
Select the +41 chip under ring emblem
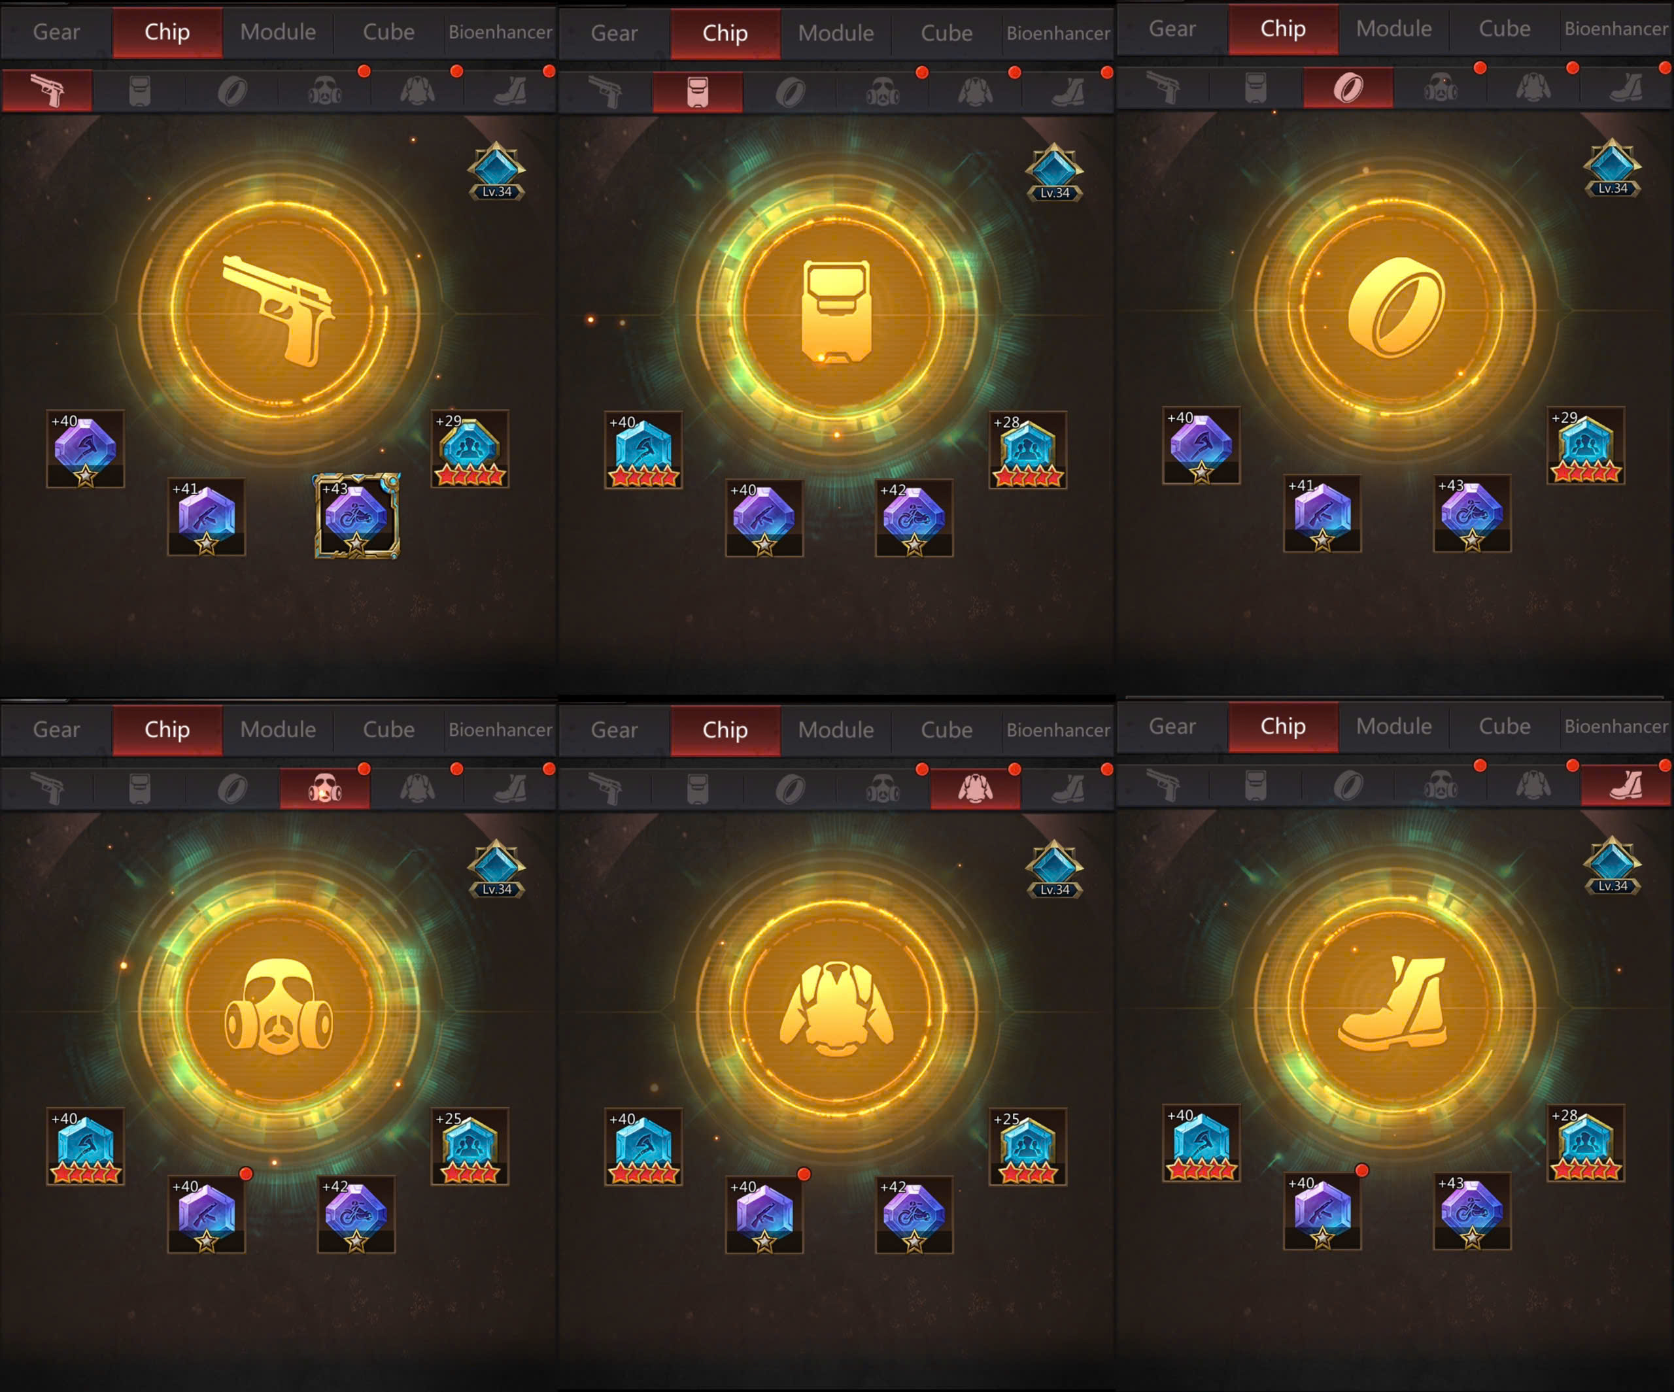[1322, 514]
